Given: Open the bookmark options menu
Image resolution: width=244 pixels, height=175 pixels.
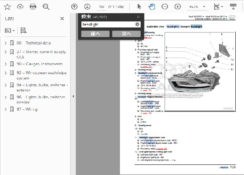Looking at the screenshot, I should point(10,30).
